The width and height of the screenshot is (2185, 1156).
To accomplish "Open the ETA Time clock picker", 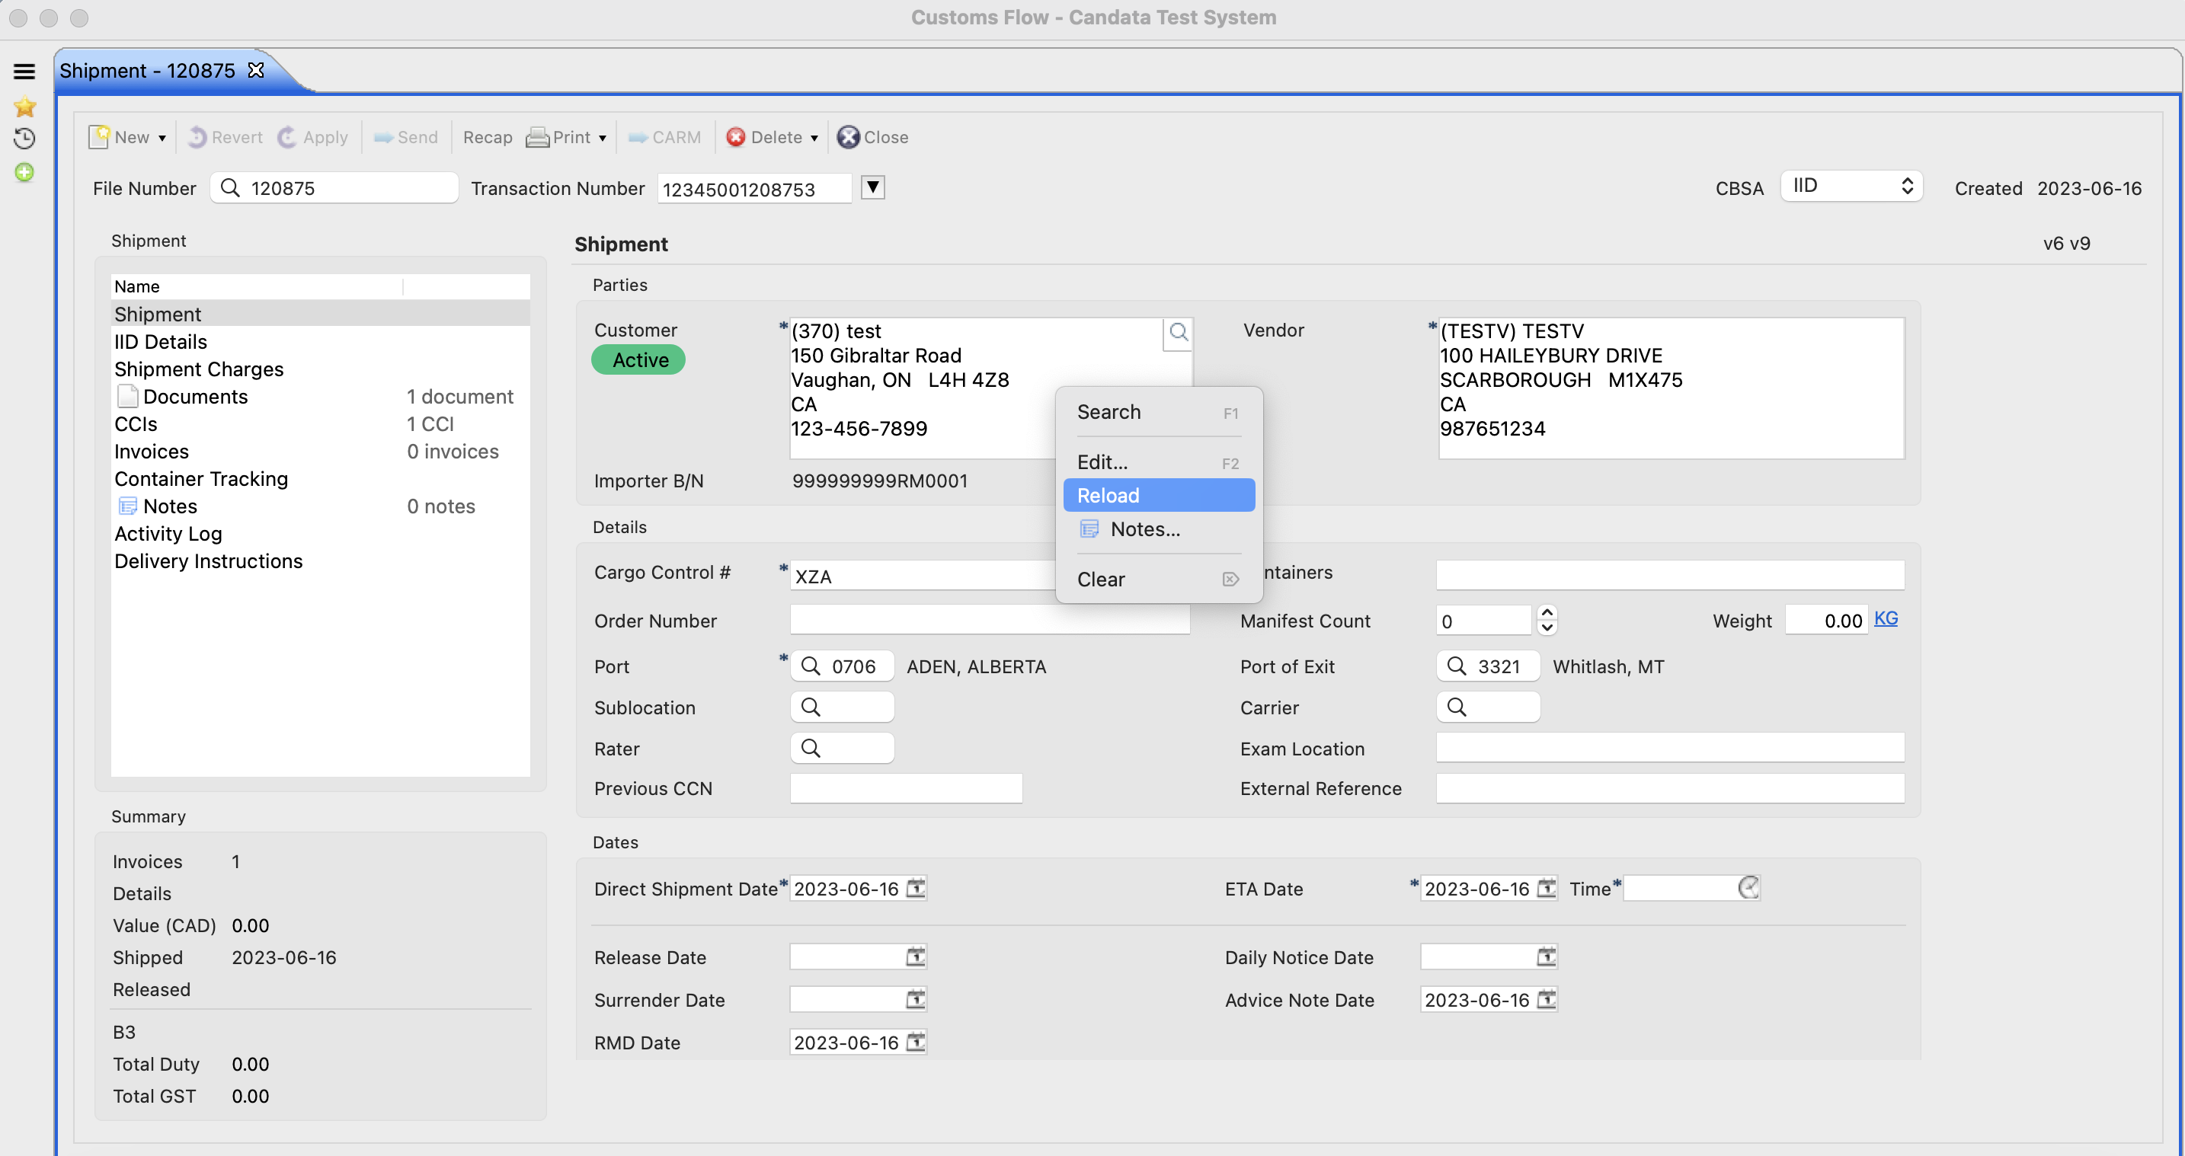I will coord(1748,888).
